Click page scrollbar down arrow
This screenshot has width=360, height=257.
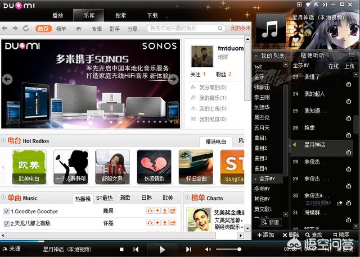tap(247, 228)
